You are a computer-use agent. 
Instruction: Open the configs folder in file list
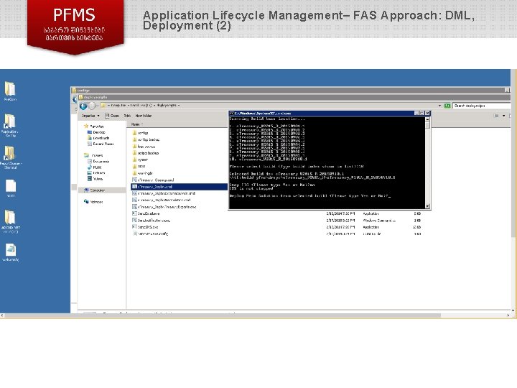point(141,133)
